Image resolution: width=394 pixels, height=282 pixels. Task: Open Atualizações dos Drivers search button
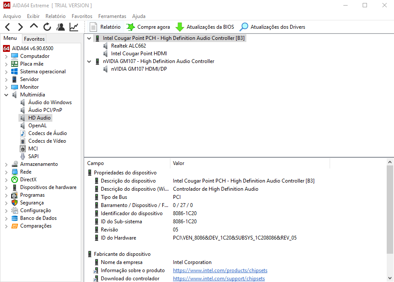pyautogui.click(x=273, y=27)
